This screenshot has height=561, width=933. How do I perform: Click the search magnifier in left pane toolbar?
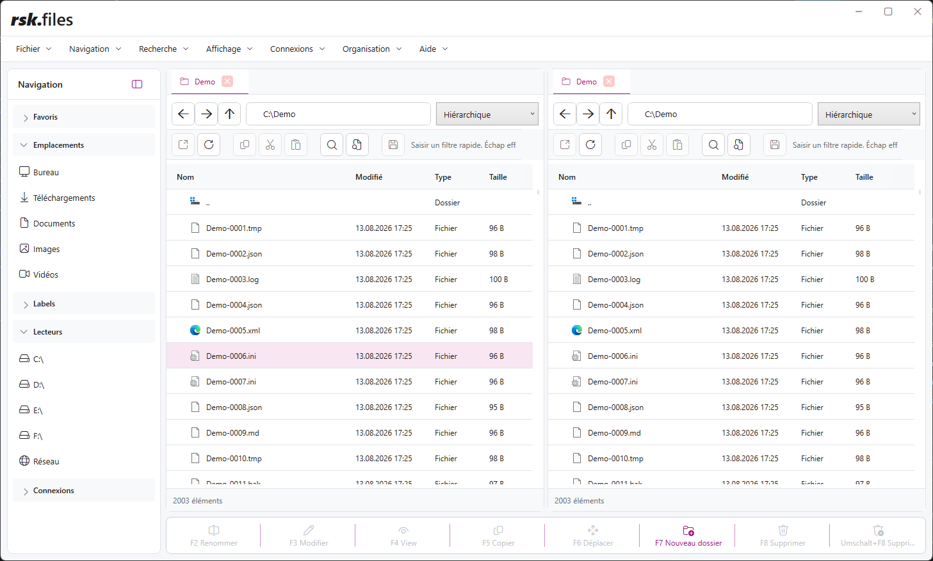332,145
